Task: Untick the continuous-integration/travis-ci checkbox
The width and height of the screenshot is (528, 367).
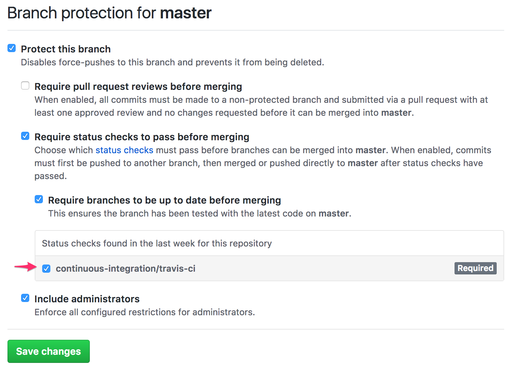Action: click(46, 269)
